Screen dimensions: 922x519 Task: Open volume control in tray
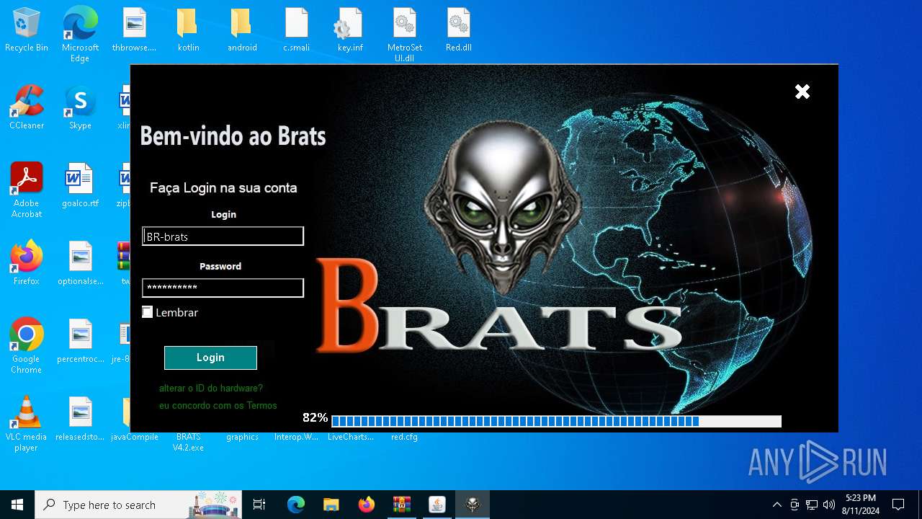pyautogui.click(x=829, y=505)
